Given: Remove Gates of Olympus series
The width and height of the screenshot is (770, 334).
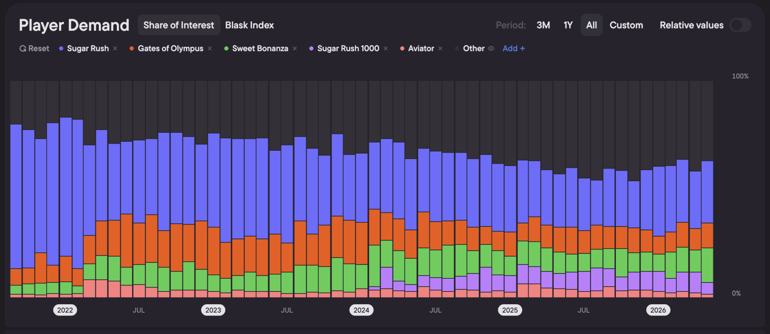Looking at the screenshot, I should pyautogui.click(x=210, y=49).
